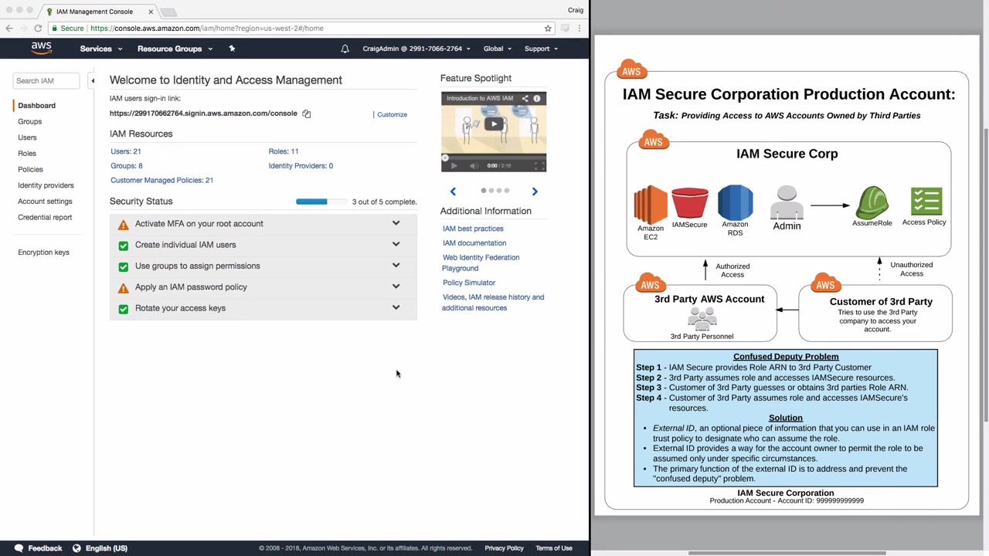Viewport: 989px width, 556px height.
Task: Show next Feature Spotlight video
Action: click(535, 191)
